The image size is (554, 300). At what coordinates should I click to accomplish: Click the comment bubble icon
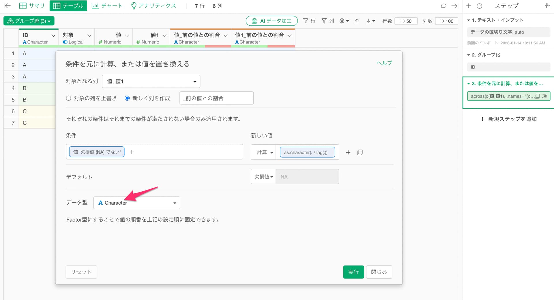(443, 6)
